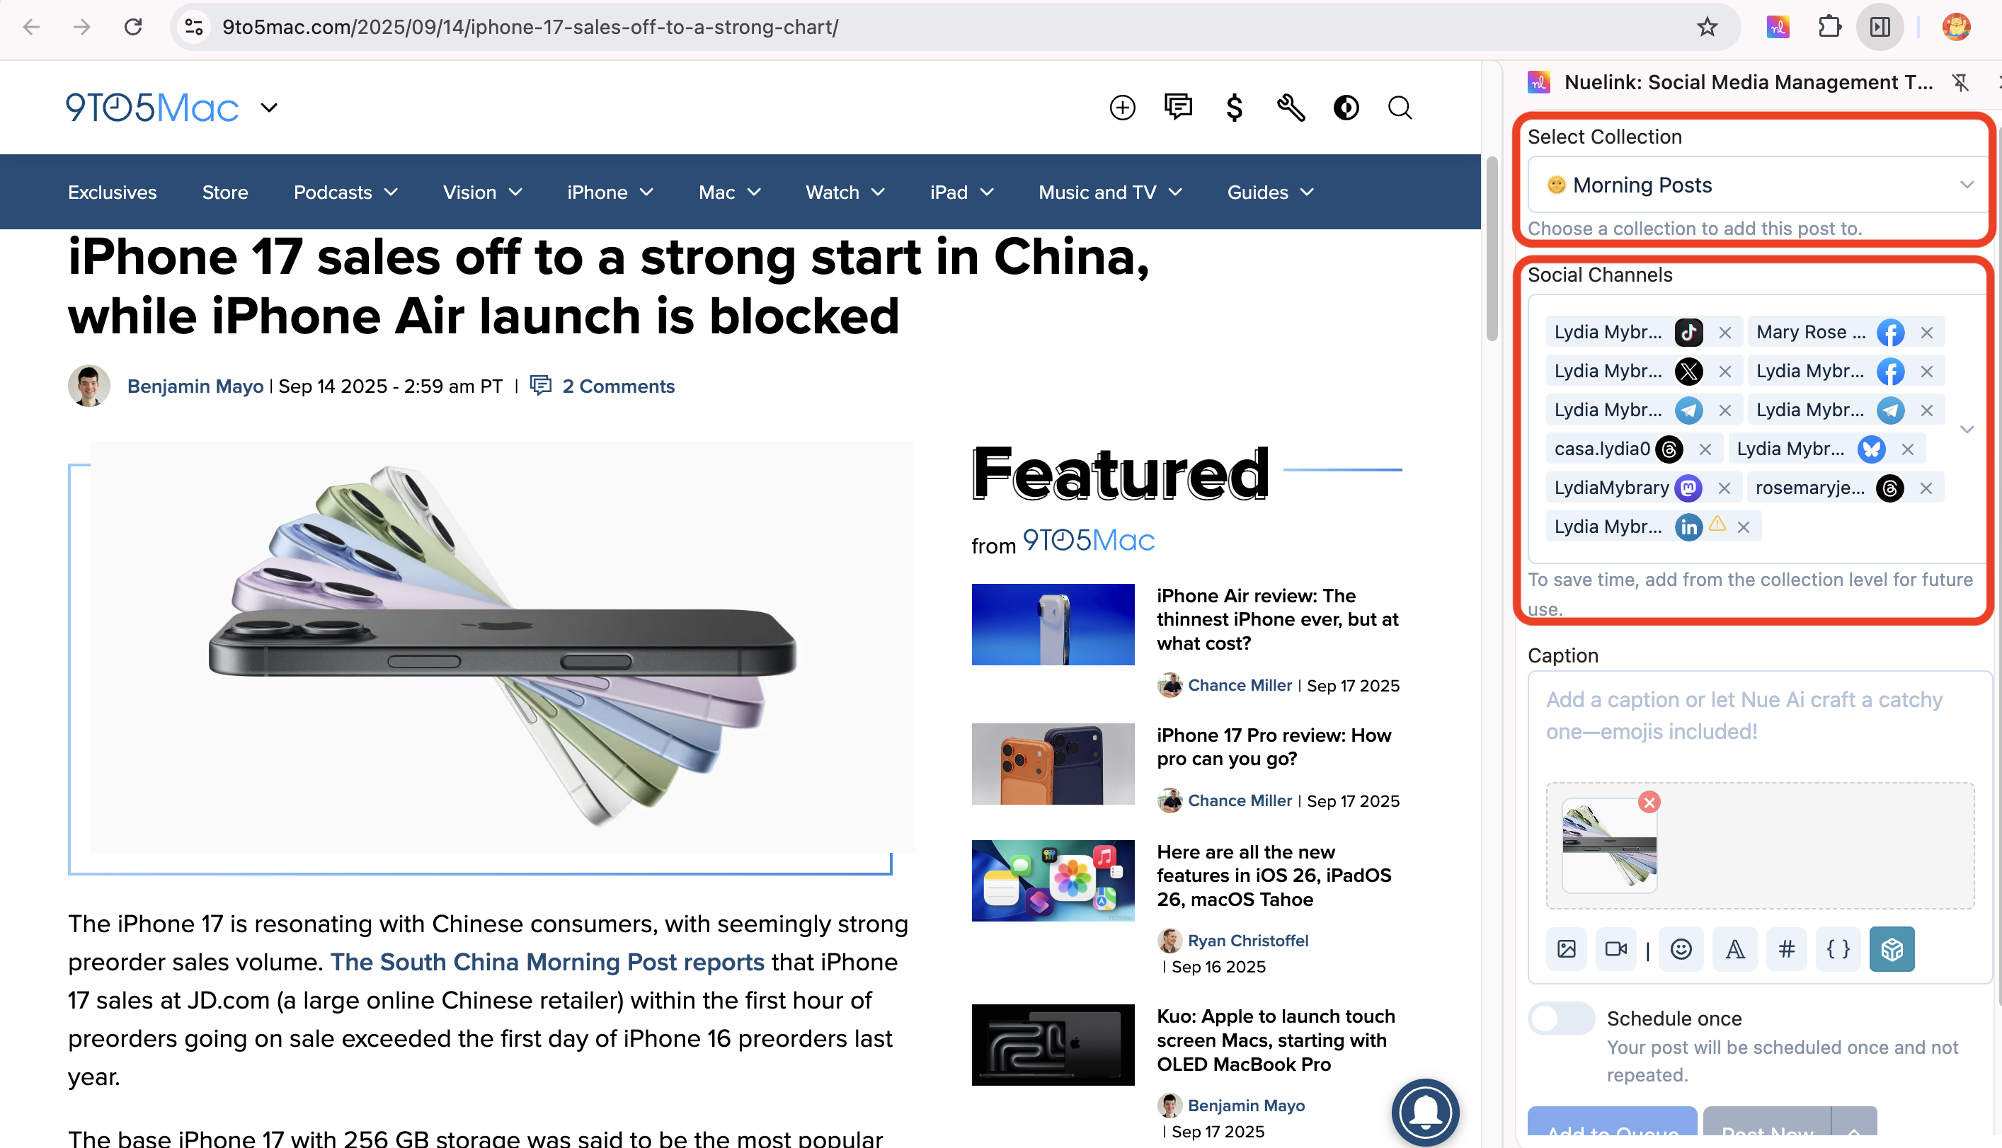The width and height of the screenshot is (2002, 1148).
Task: Enable the Schedule once toggle
Action: tap(1561, 1018)
